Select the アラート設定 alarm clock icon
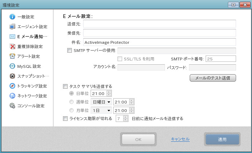 12,56
